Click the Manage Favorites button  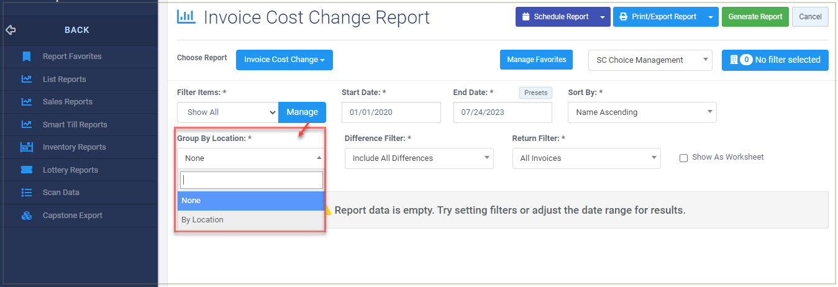click(537, 60)
